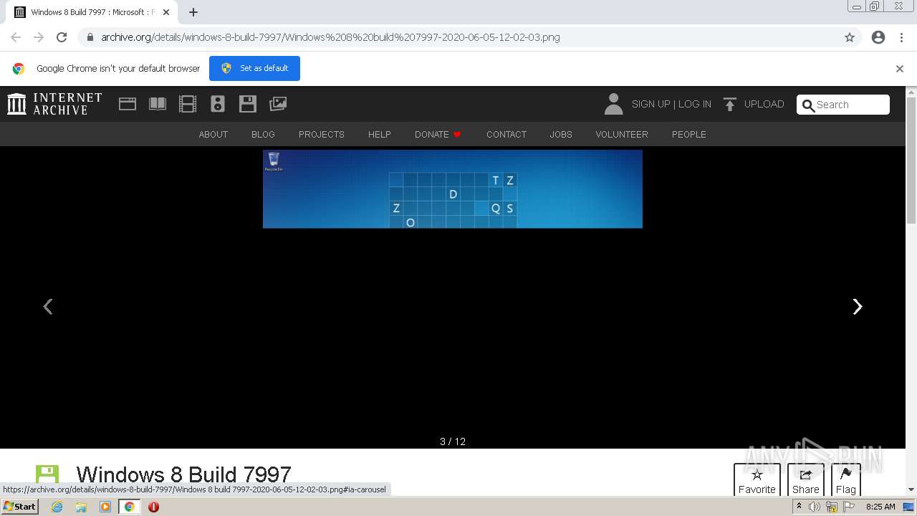This screenshot has height=516, width=917.
Task: Click the red Opera icon in taskbar
Action: point(153,507)
